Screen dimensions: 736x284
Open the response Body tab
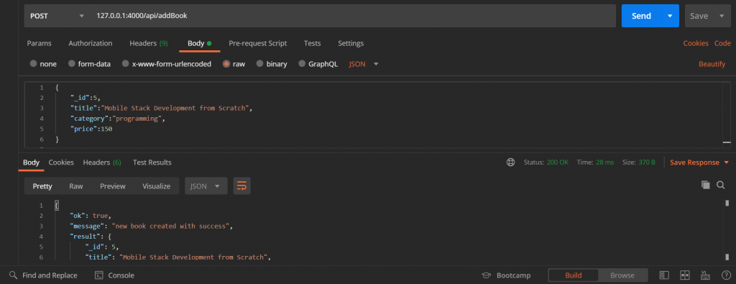32,162
